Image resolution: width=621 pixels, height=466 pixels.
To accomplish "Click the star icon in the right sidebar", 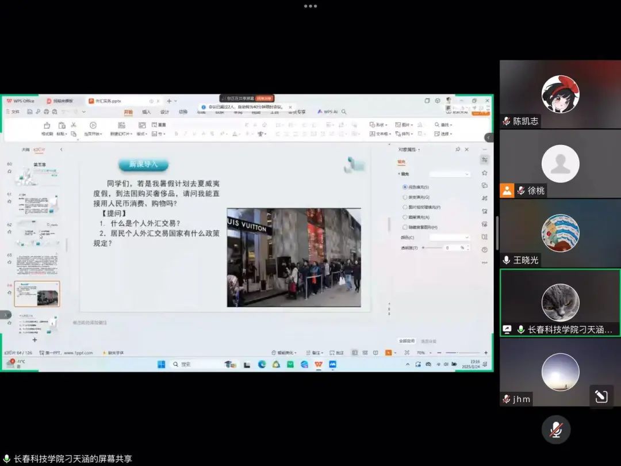I will coord(485,173).
